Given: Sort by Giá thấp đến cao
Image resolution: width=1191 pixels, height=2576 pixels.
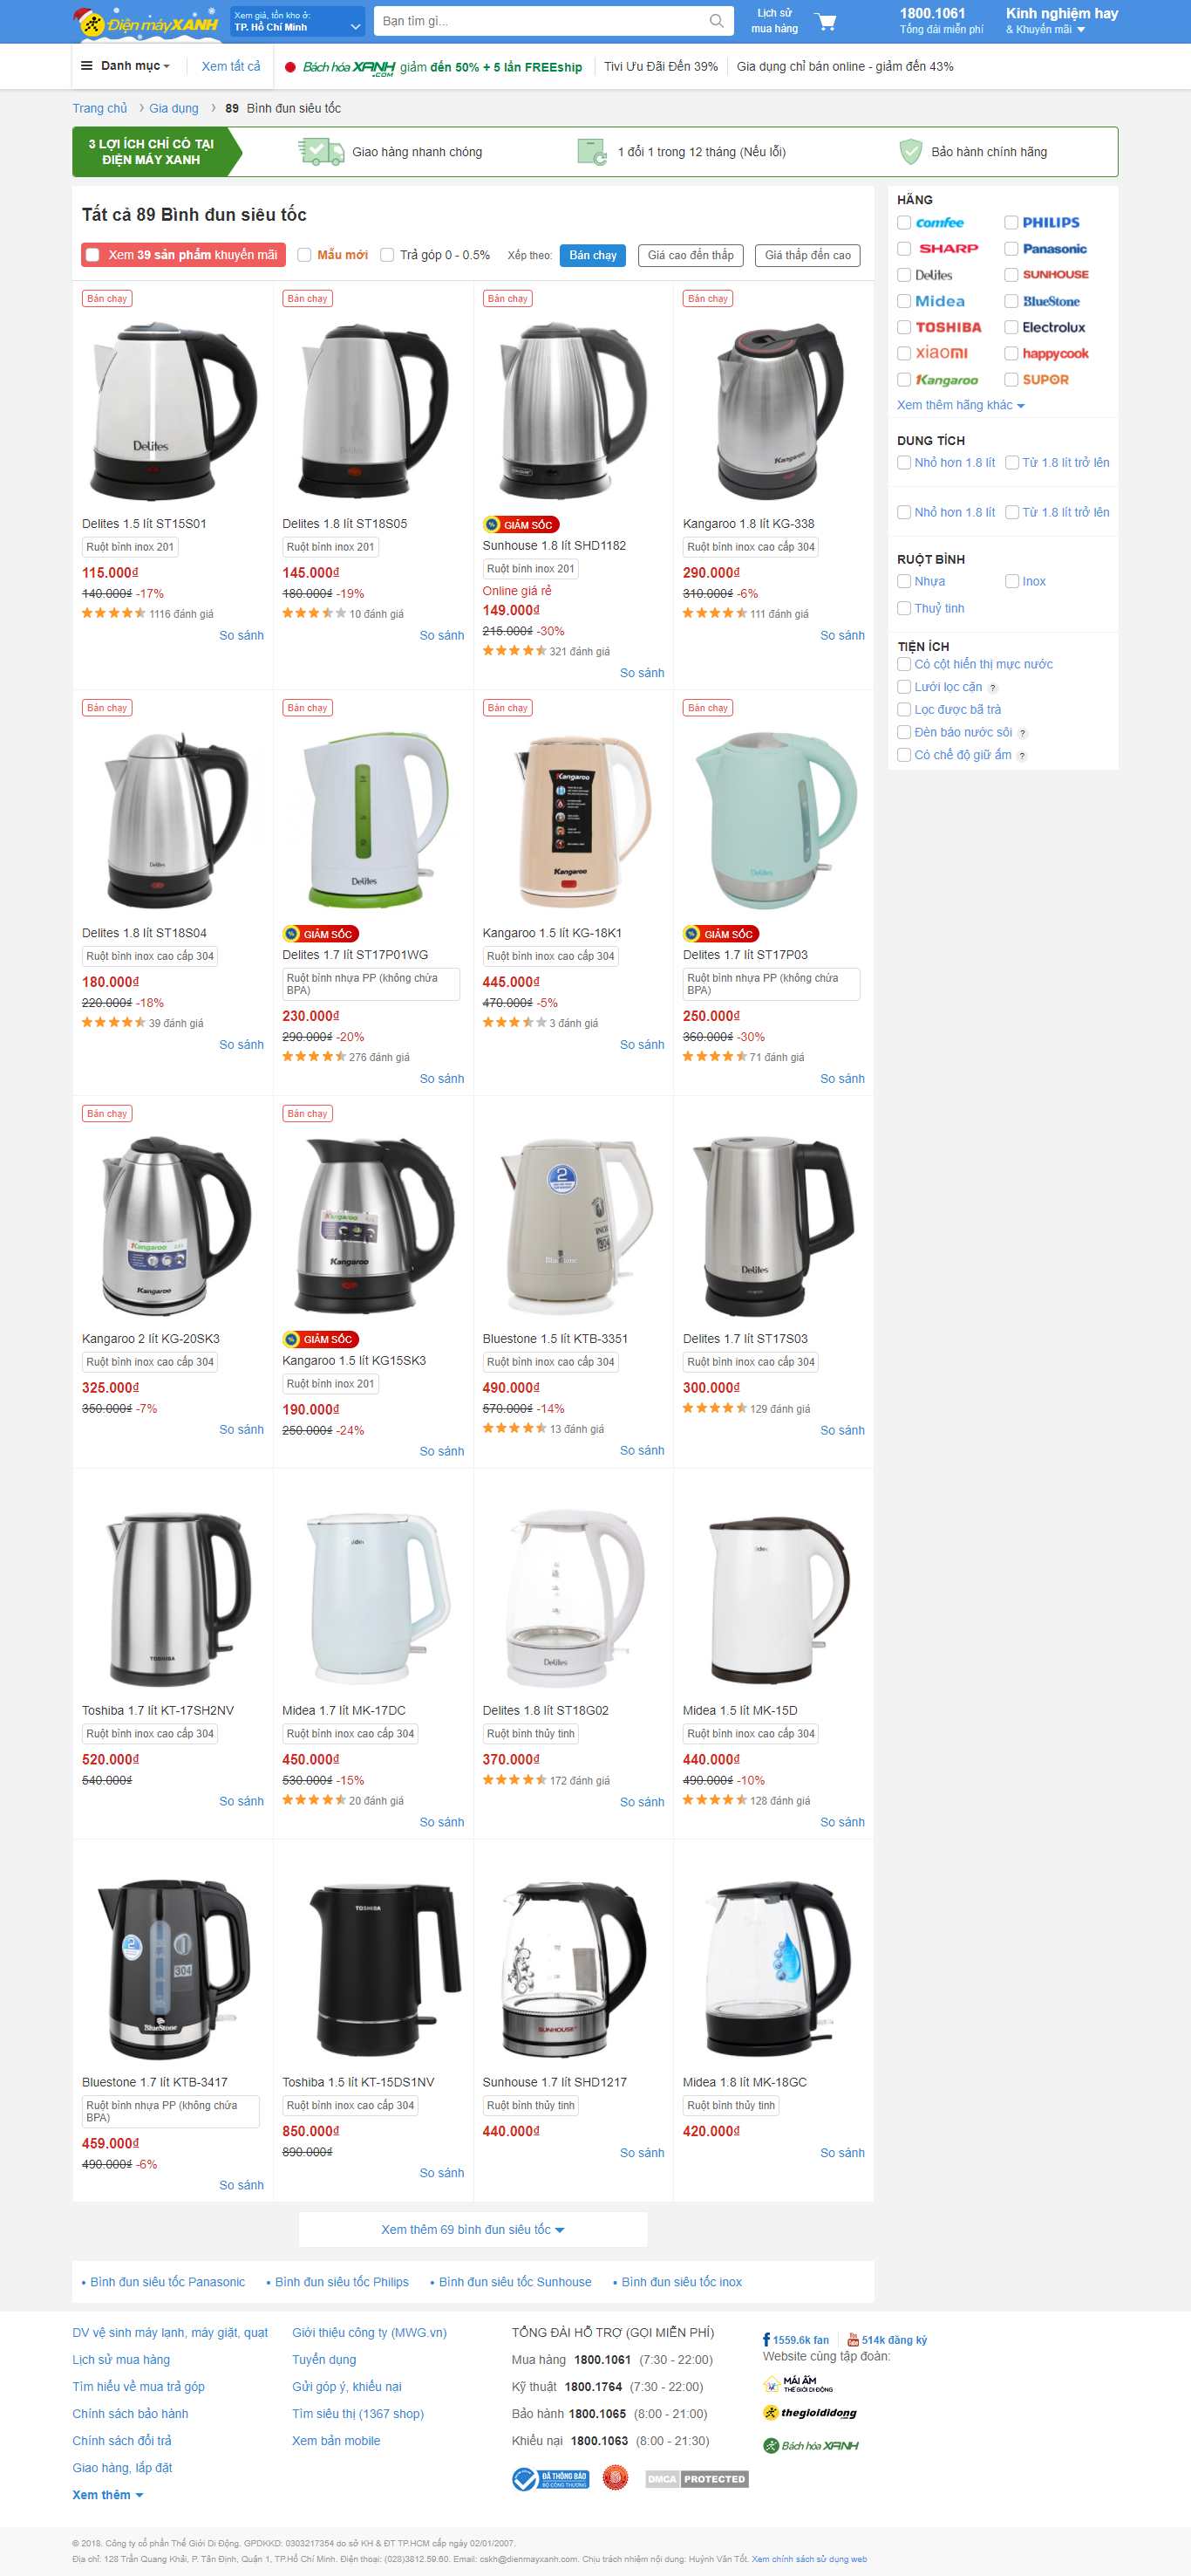Looking at the screenshot, I should tap(807, 255).
